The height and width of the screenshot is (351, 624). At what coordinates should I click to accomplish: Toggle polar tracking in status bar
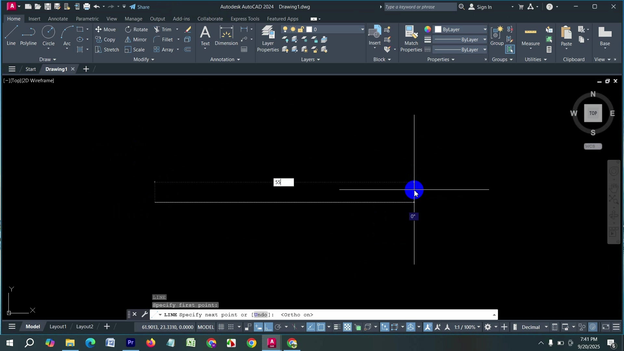click(x=278, y=327)
